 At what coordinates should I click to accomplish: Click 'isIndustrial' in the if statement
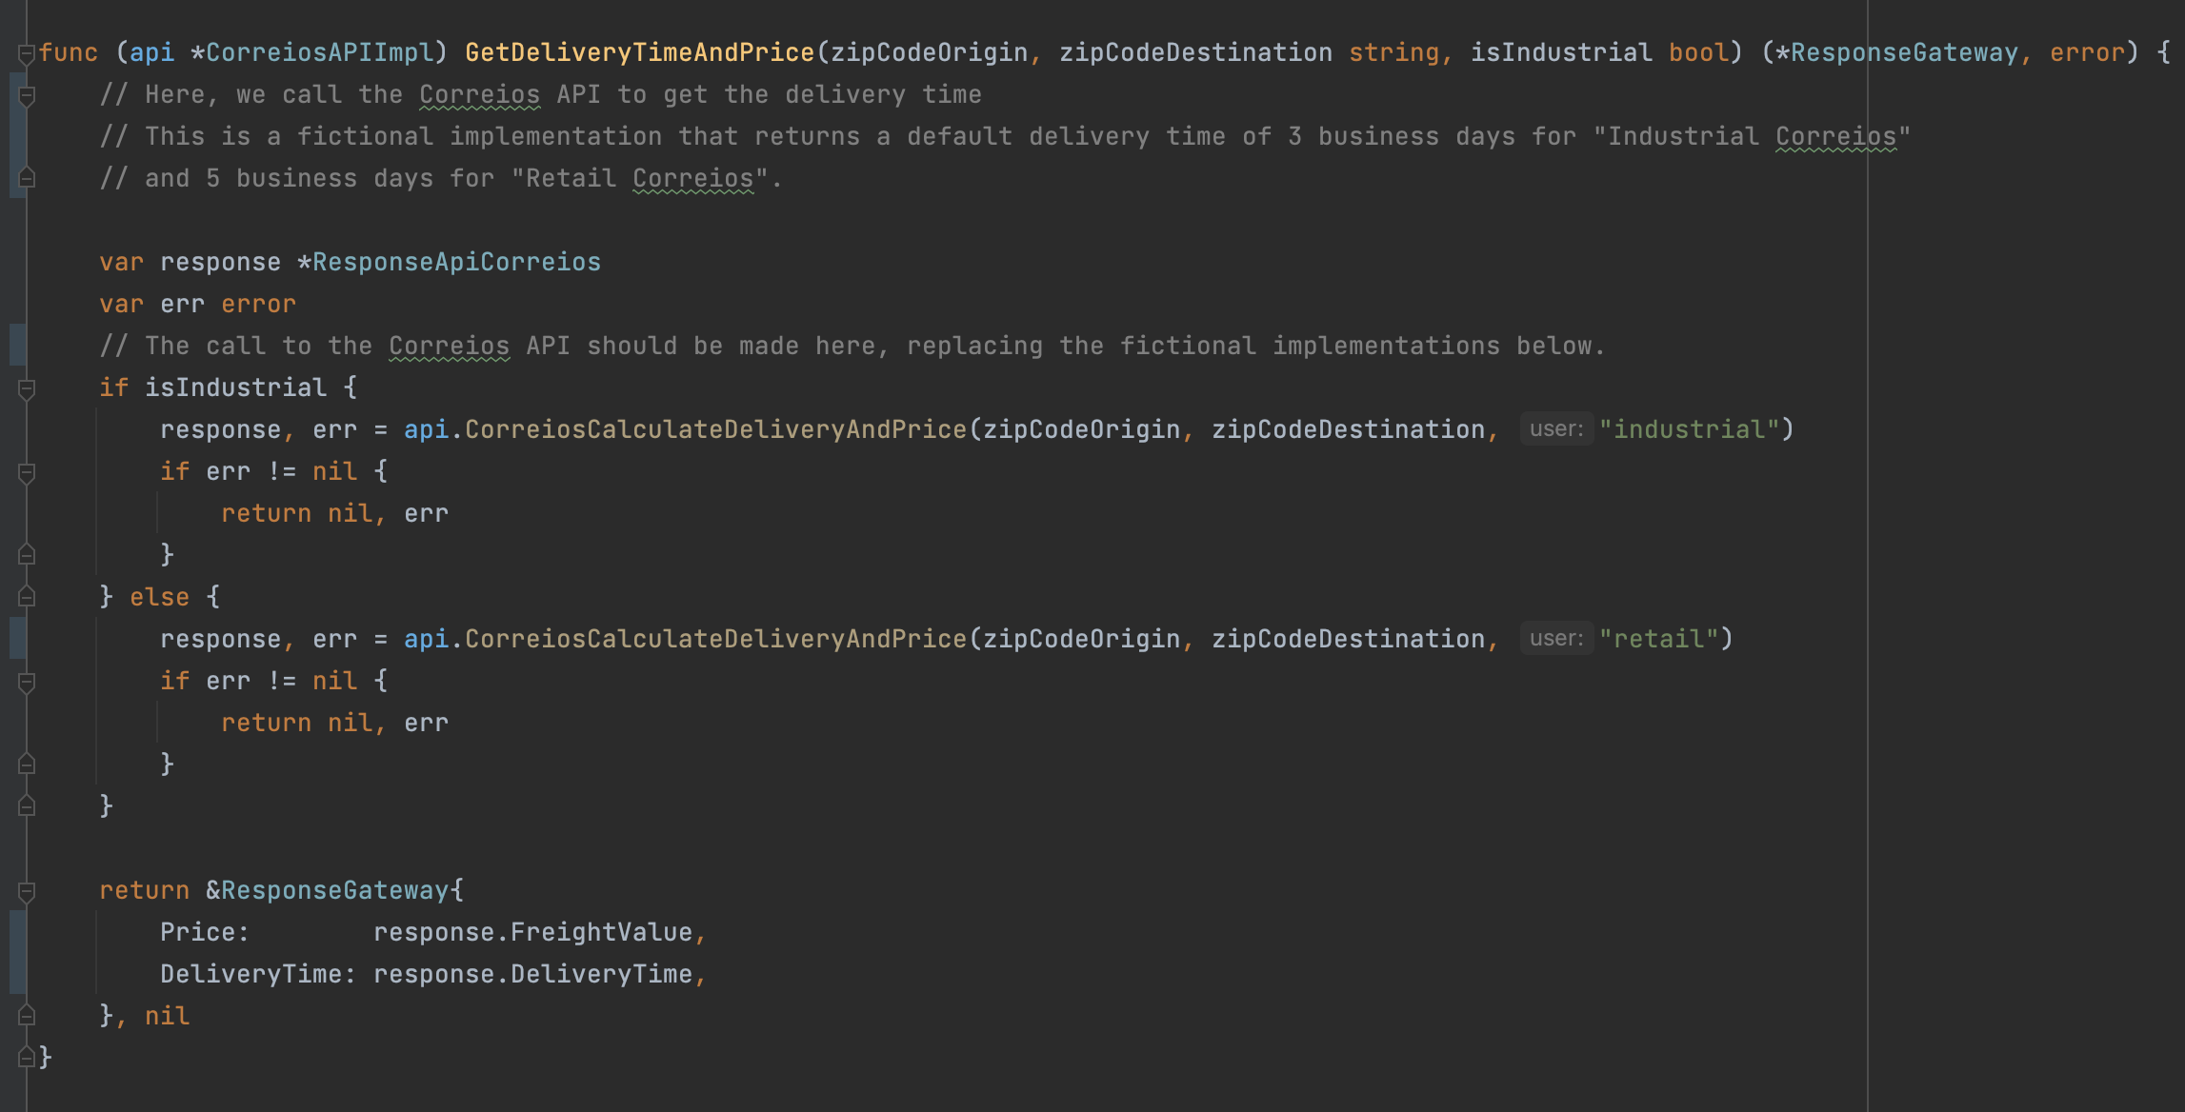click(235, 387)
